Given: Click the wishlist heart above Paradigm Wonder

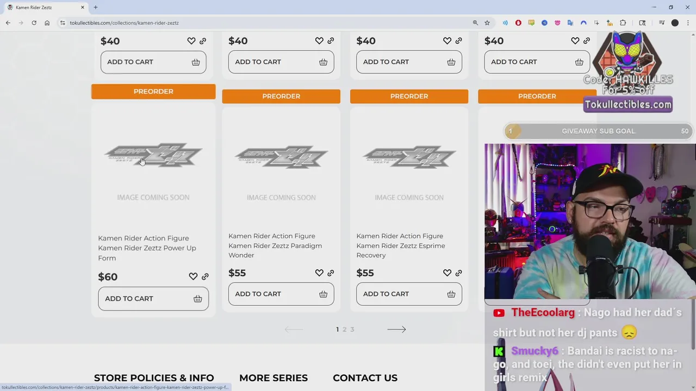Looking at the screenshot, I should pos(319,41).
